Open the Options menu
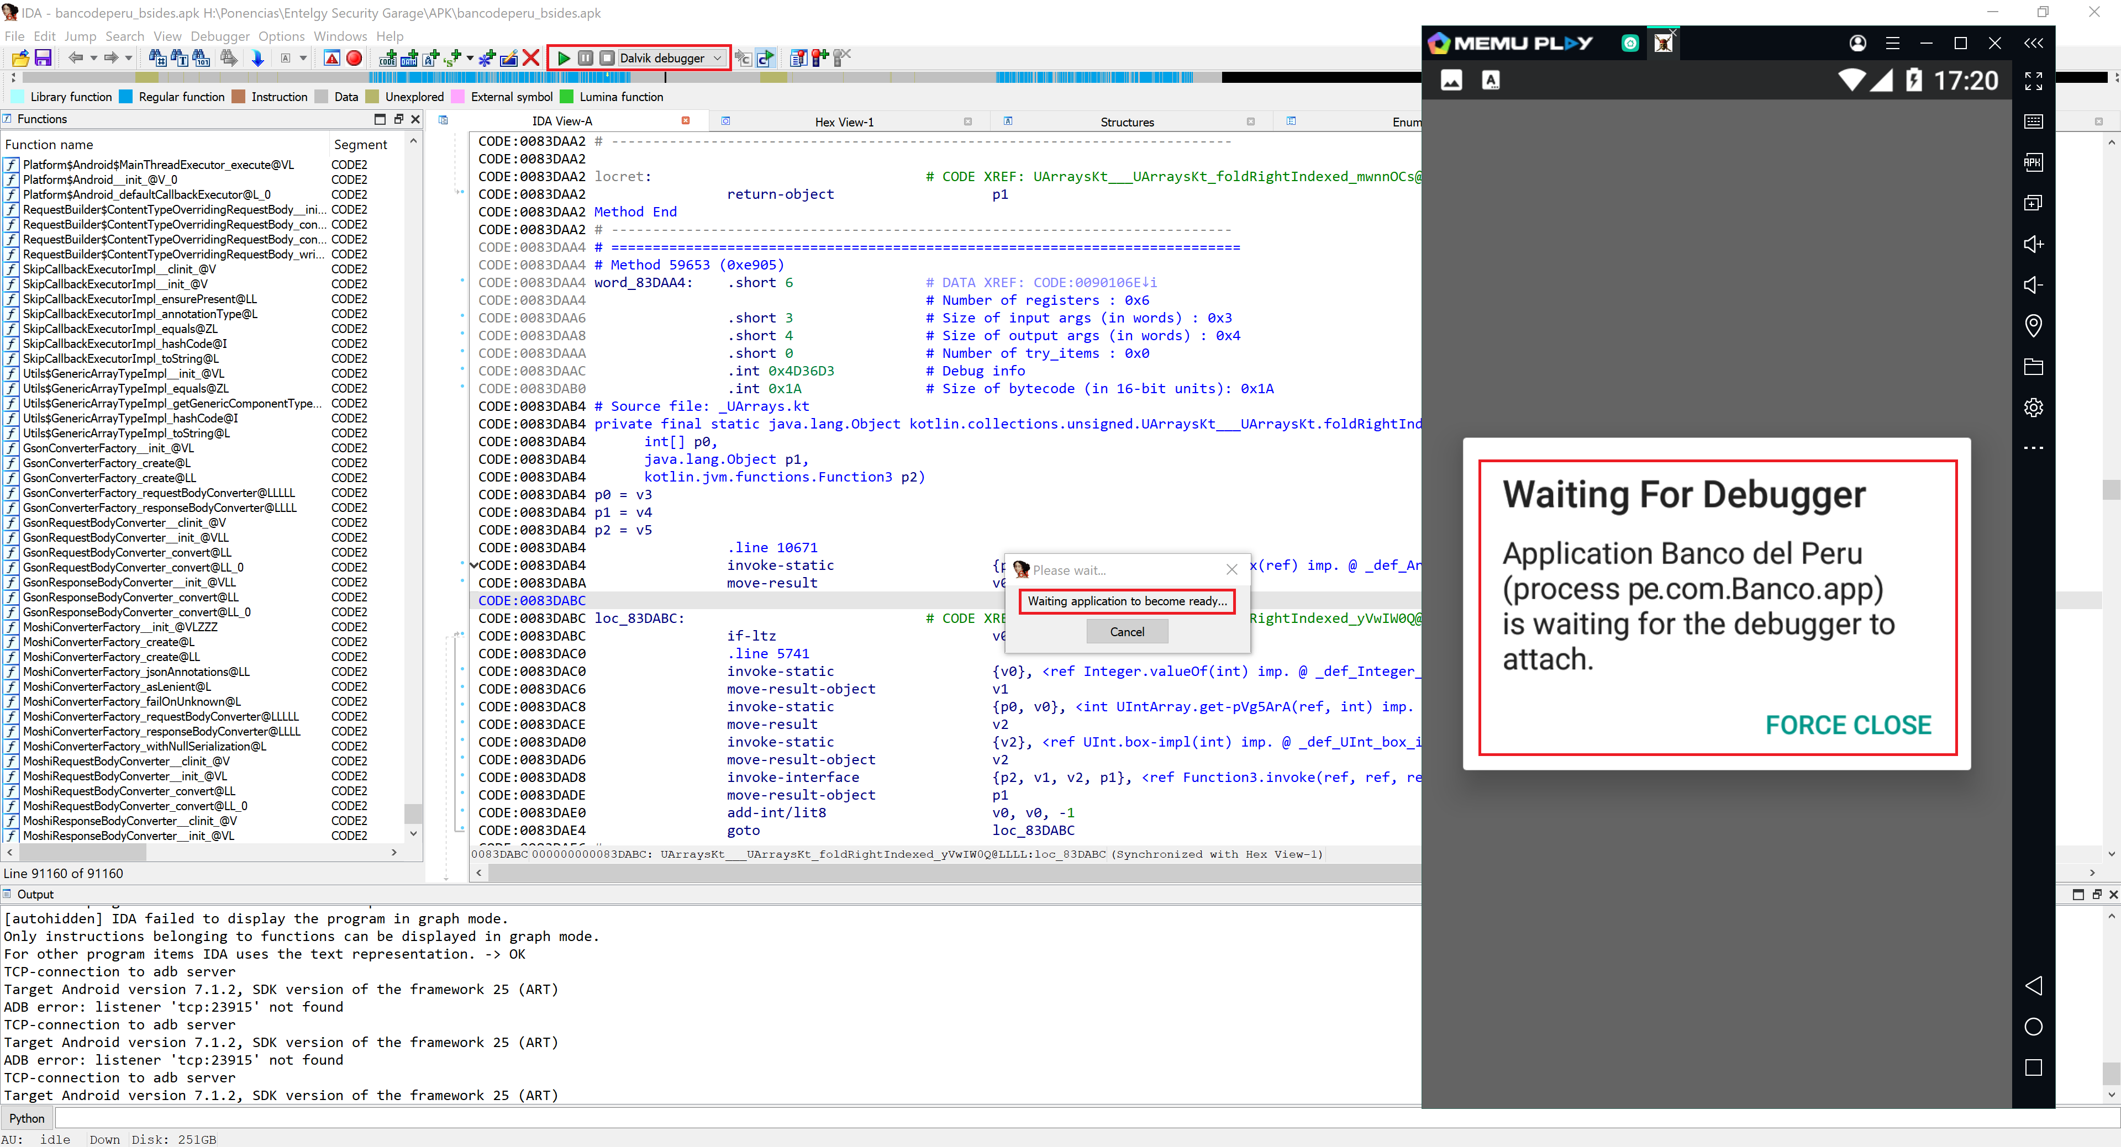Image resolution: width=2121 pixels, height=1147 pixels. [x=282, y=36]
